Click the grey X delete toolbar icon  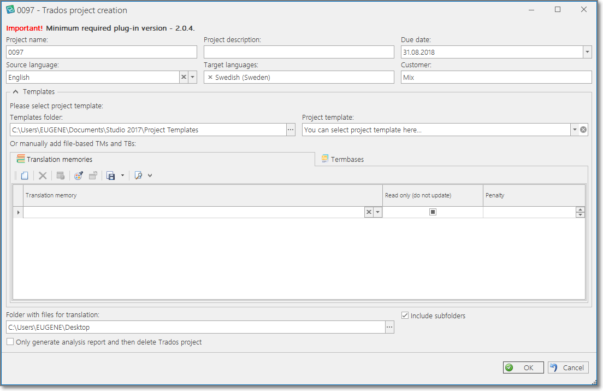43,176
